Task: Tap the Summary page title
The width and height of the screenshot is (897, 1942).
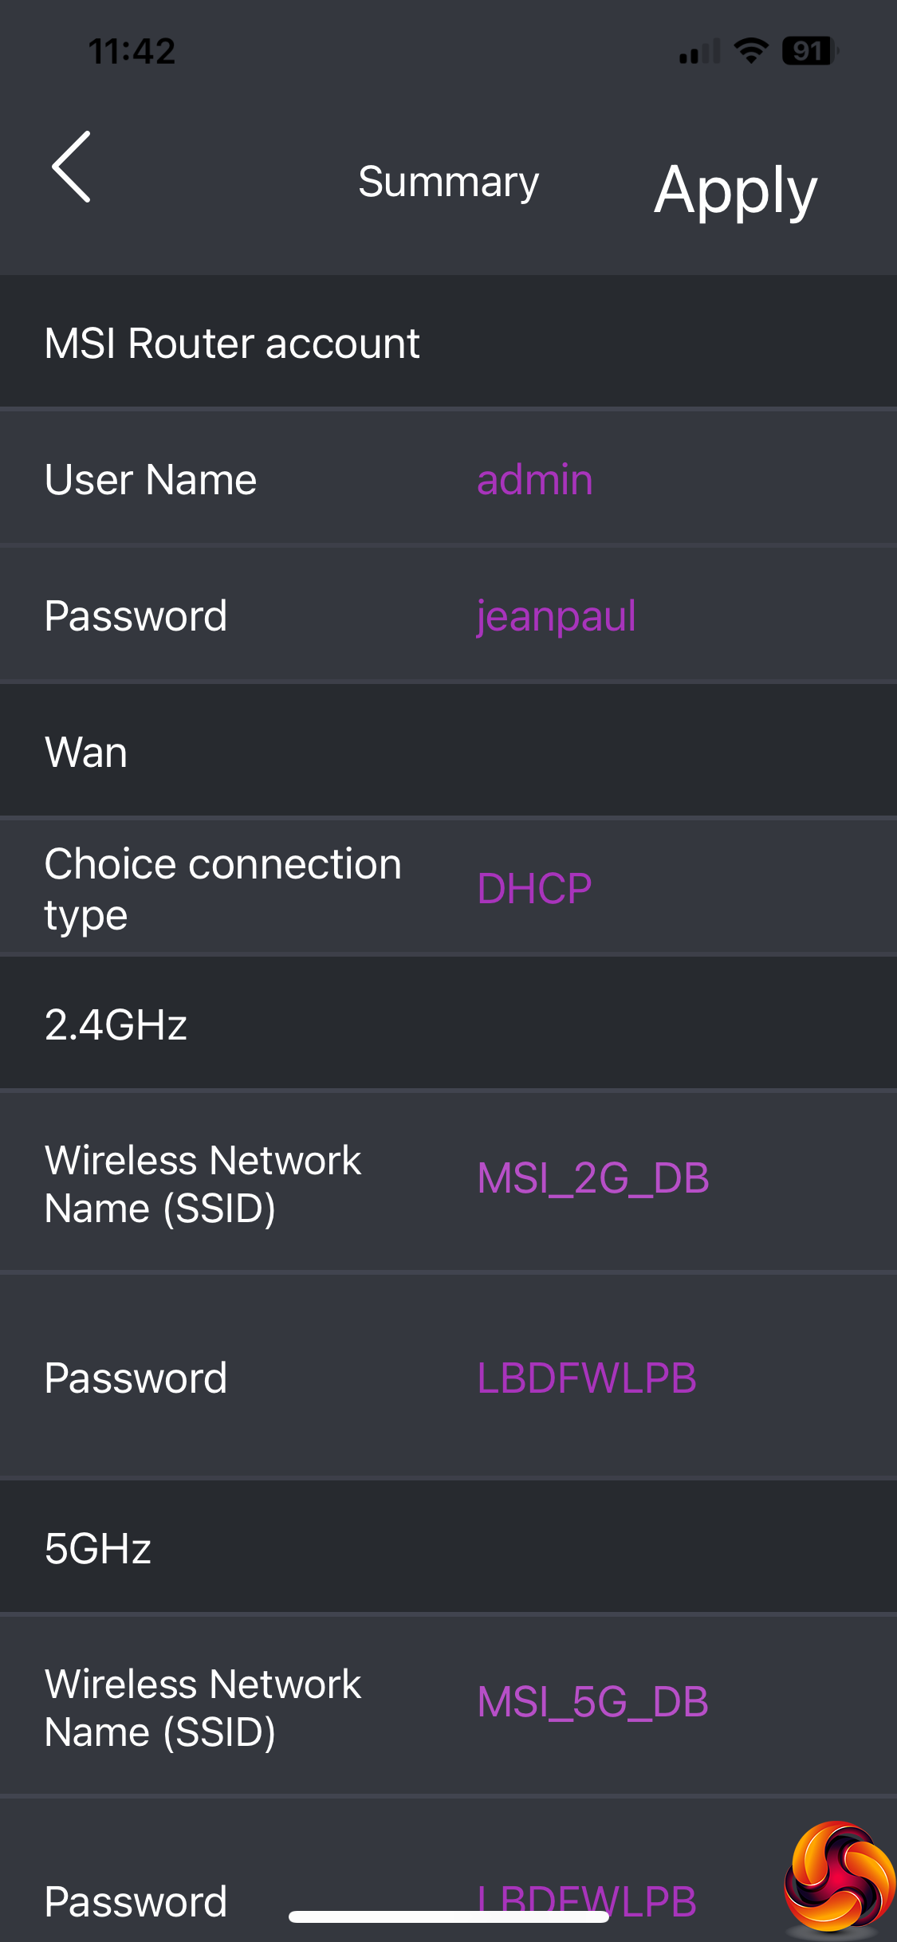Action: [x=448, y=182]
